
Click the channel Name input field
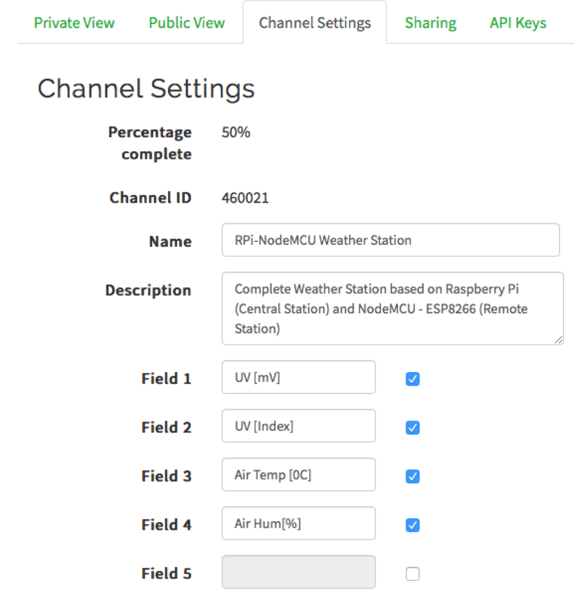click(x=390, y=240)
